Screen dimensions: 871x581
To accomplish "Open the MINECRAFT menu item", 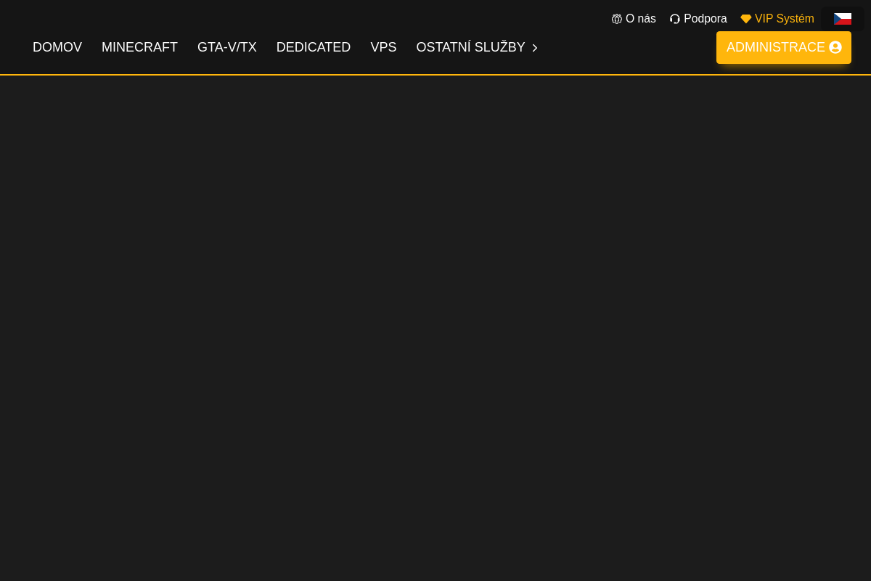I will tap(139, 47).
